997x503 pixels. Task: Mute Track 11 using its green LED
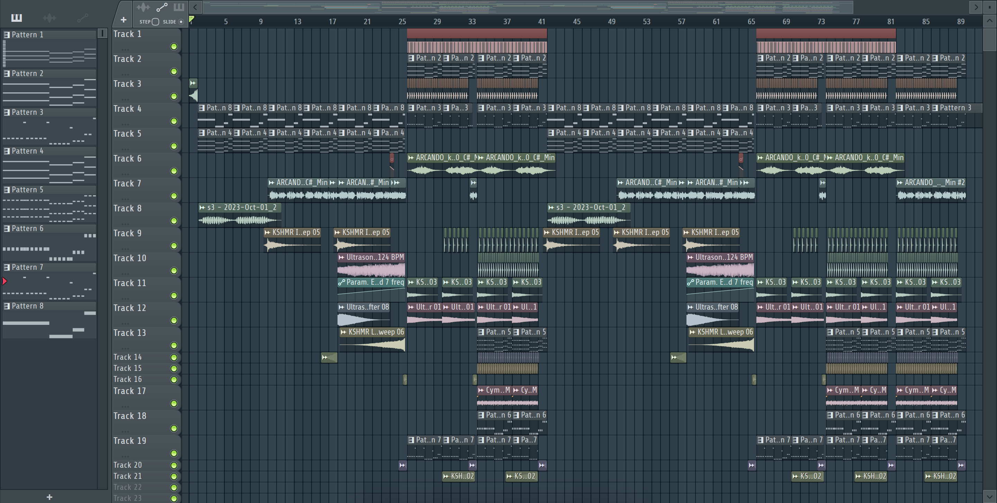tap(174, 295)
